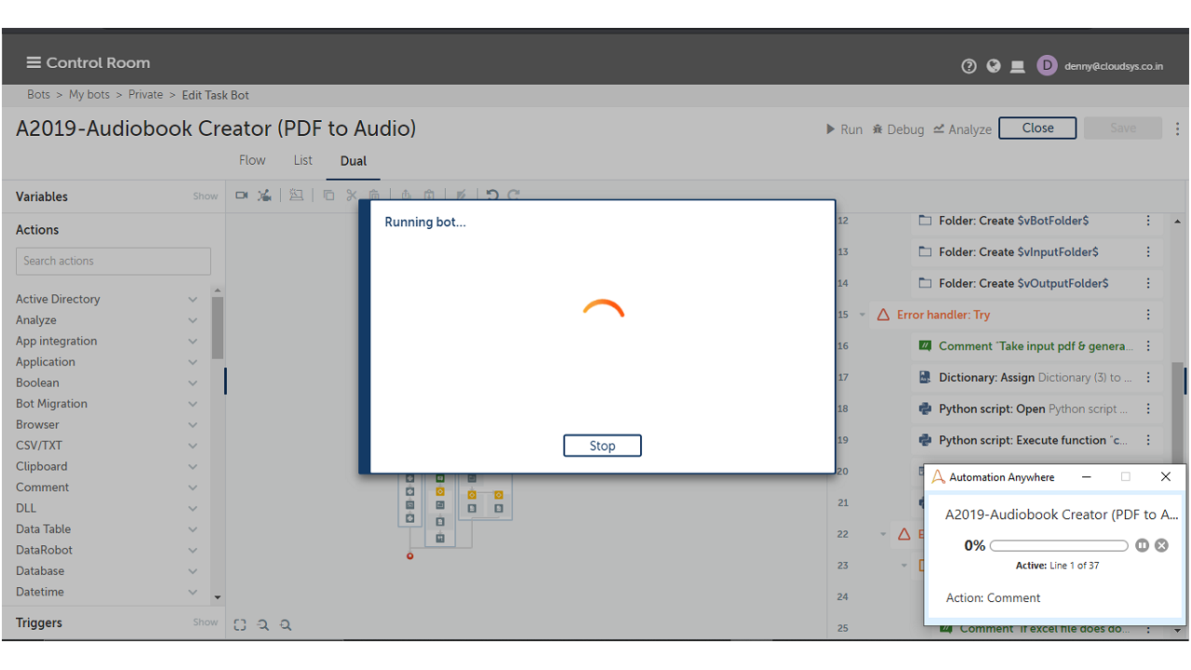Expand the Active Directory actions group
This screenshot has width=1191, height=670.
pos(193,300)
